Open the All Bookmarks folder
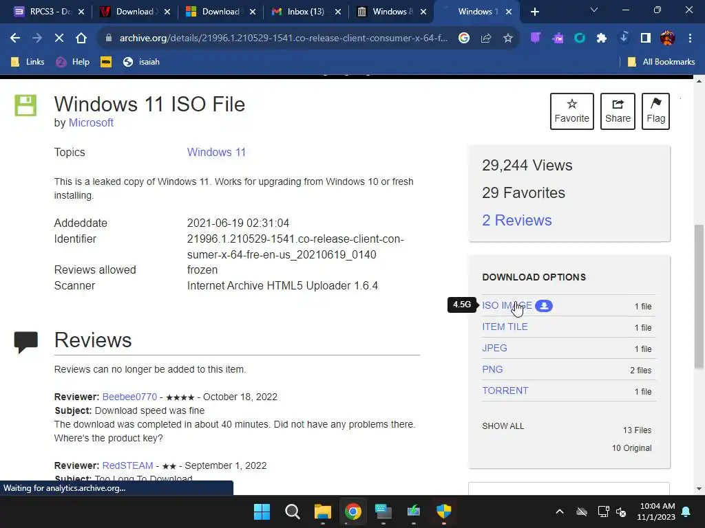 coord(661,62)
